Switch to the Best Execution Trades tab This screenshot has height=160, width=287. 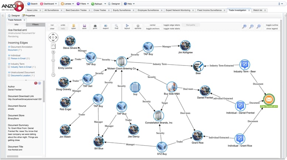point(76,10)
